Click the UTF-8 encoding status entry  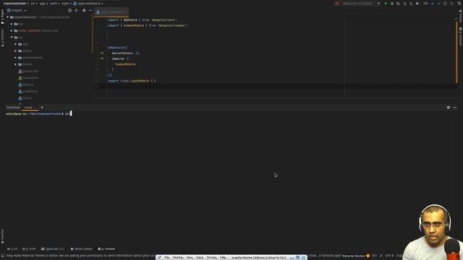coord(389,256)
